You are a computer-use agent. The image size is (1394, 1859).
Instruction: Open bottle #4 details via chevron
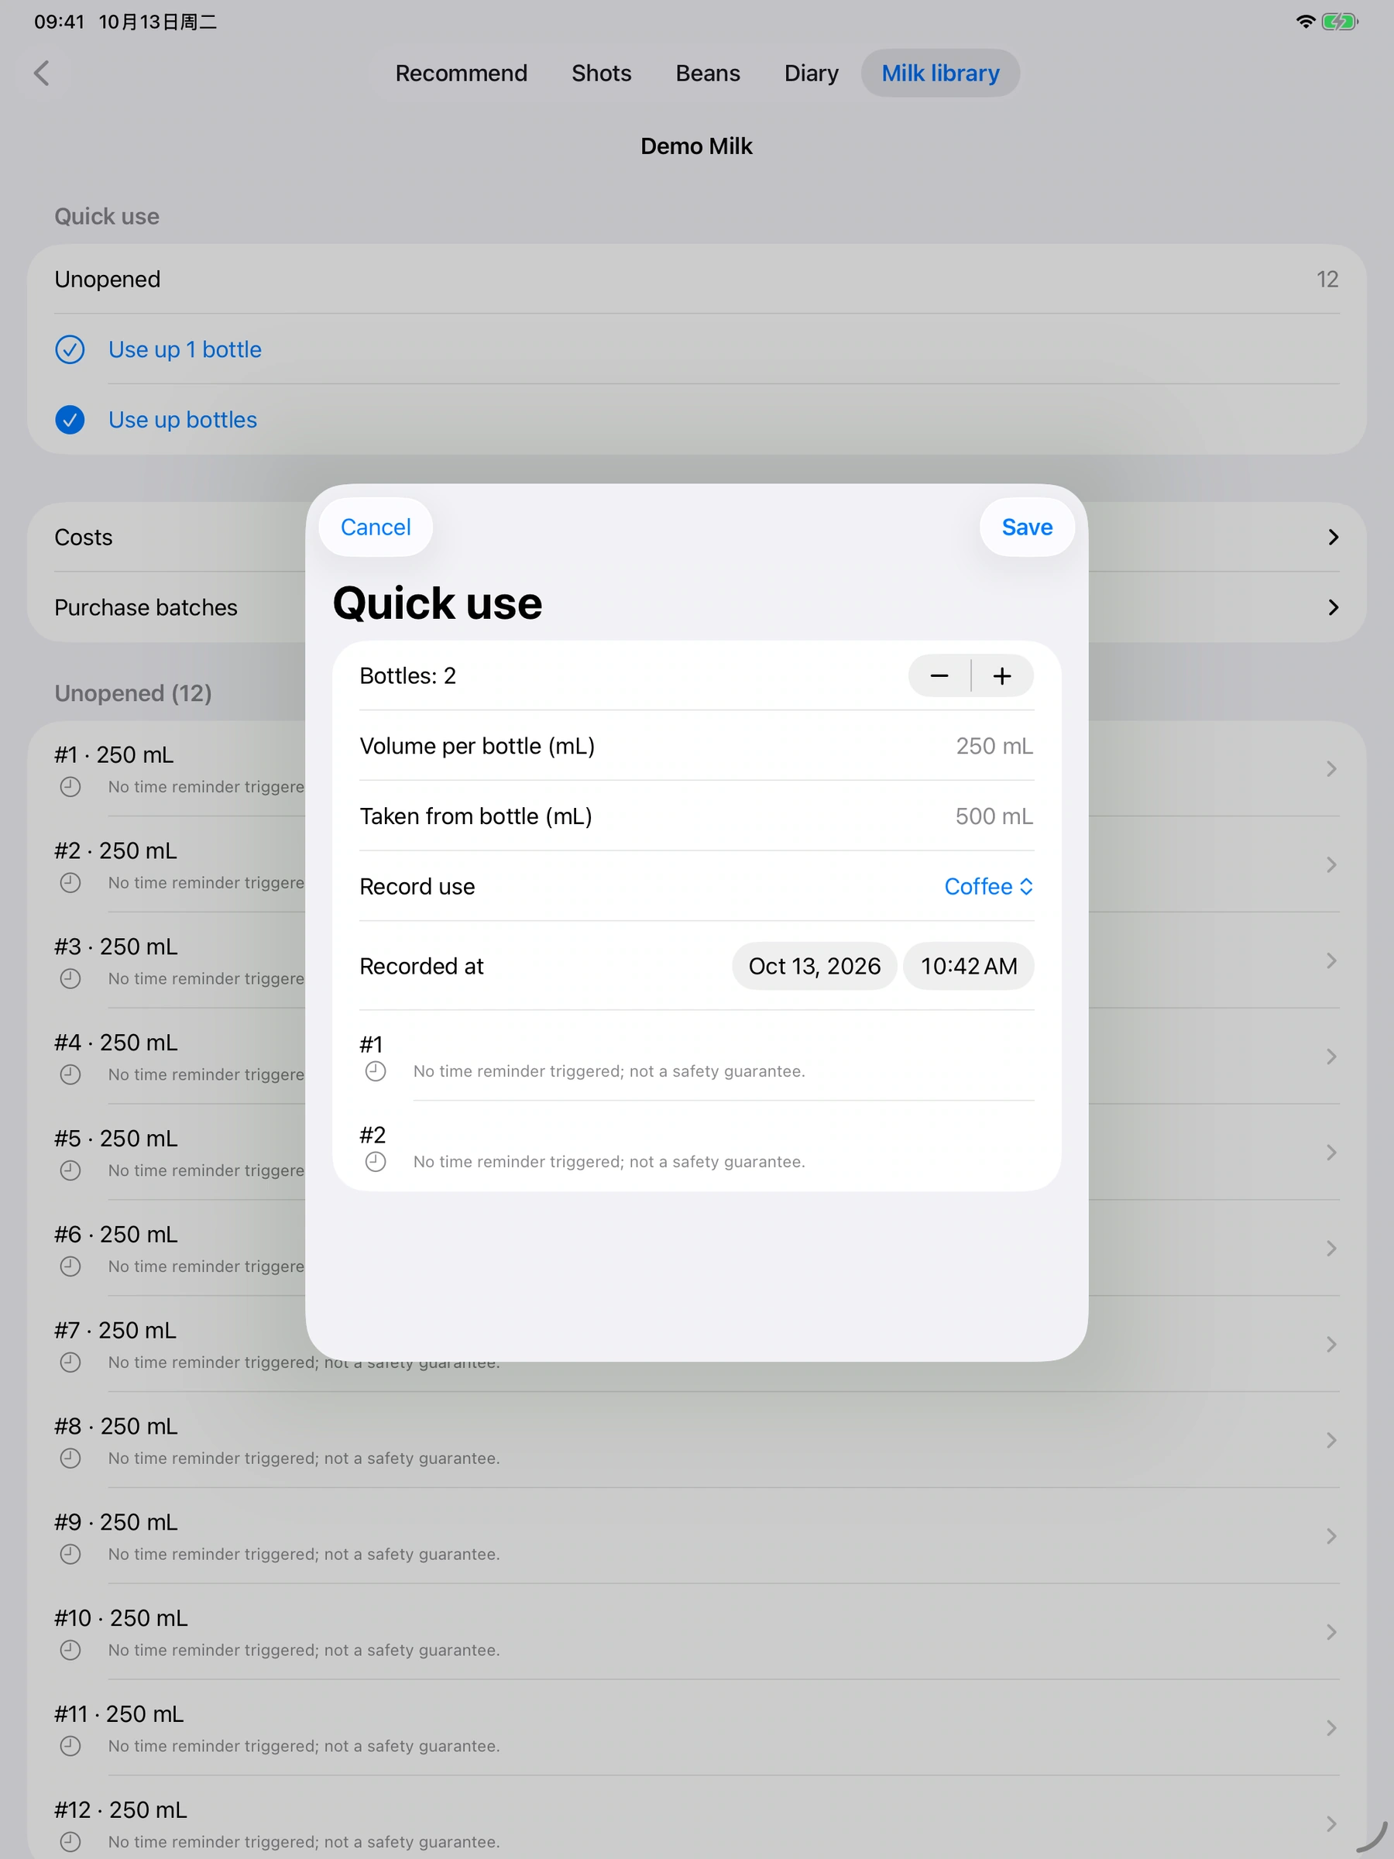tap(1331, 1057)
